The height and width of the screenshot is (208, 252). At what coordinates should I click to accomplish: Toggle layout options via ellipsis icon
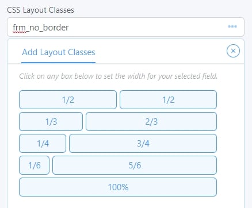click(232, 26)
